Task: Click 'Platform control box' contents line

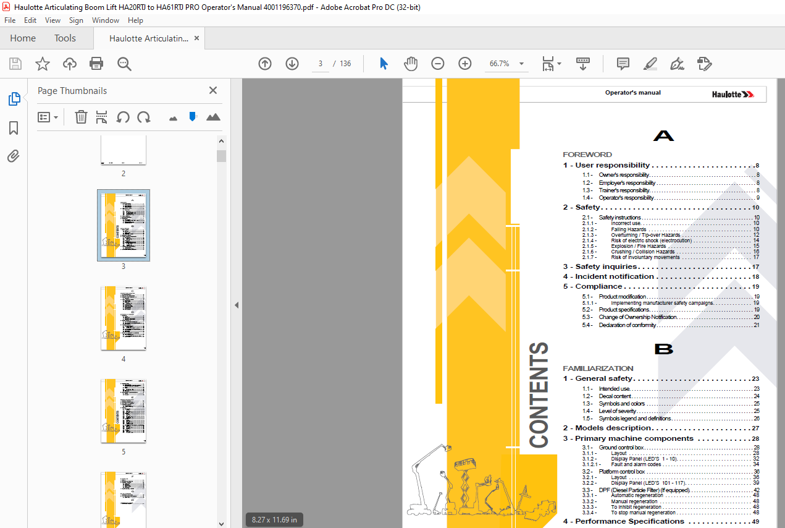Action: pos(671,472)
